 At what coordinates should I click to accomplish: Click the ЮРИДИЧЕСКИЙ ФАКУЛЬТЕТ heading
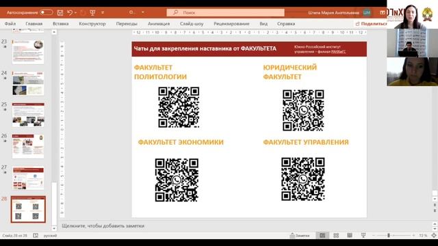290,72
